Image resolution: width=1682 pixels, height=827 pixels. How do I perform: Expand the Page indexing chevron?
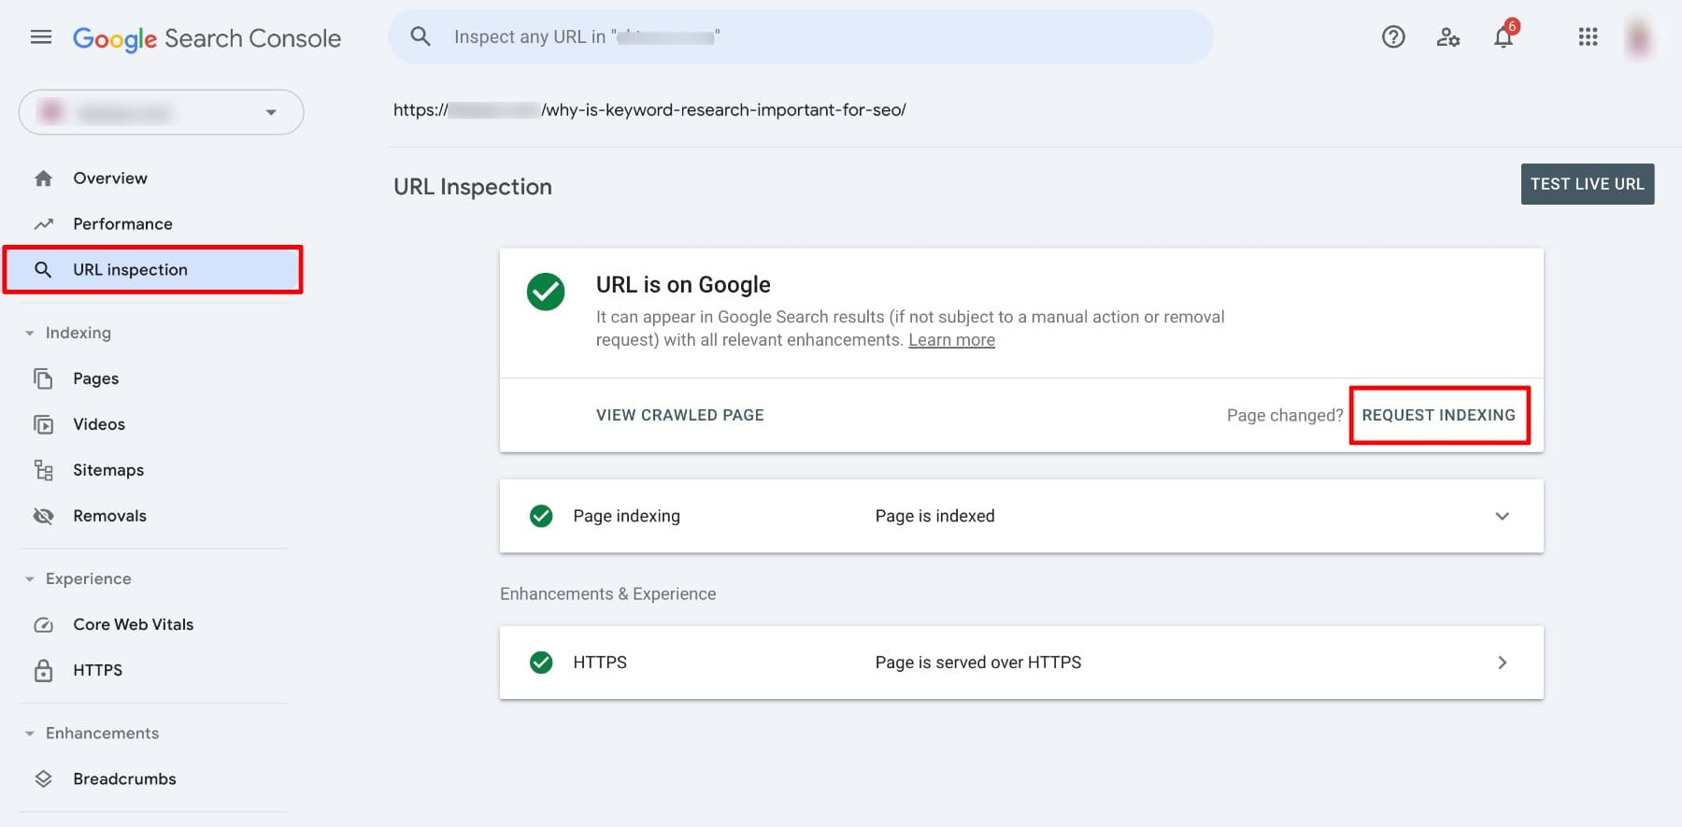1502,516
